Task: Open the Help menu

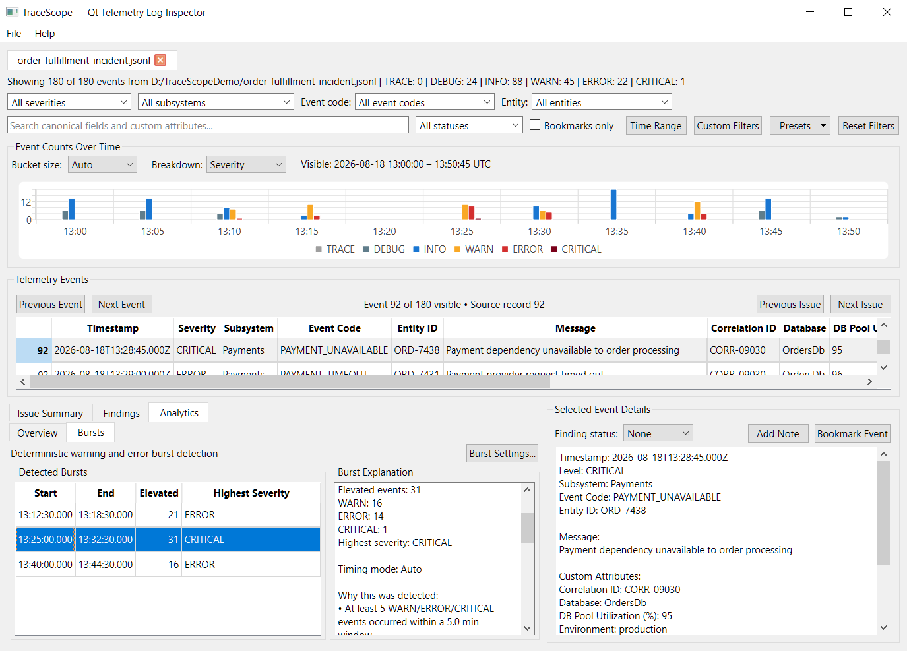Action: pos(45,33)
